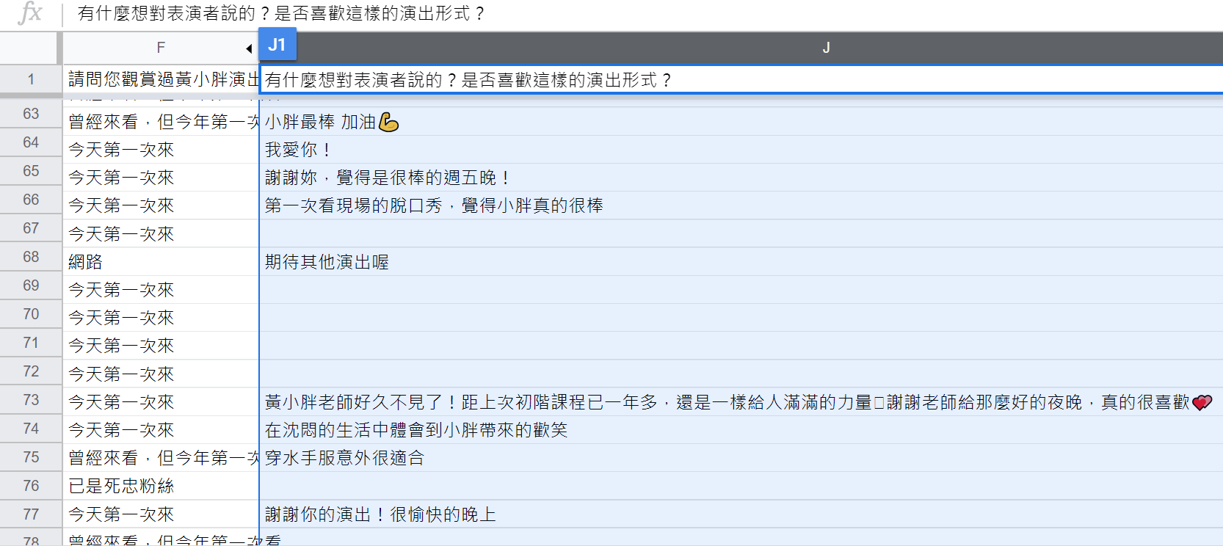Select column J header
Screen dimensions: 1223x546
826,48
